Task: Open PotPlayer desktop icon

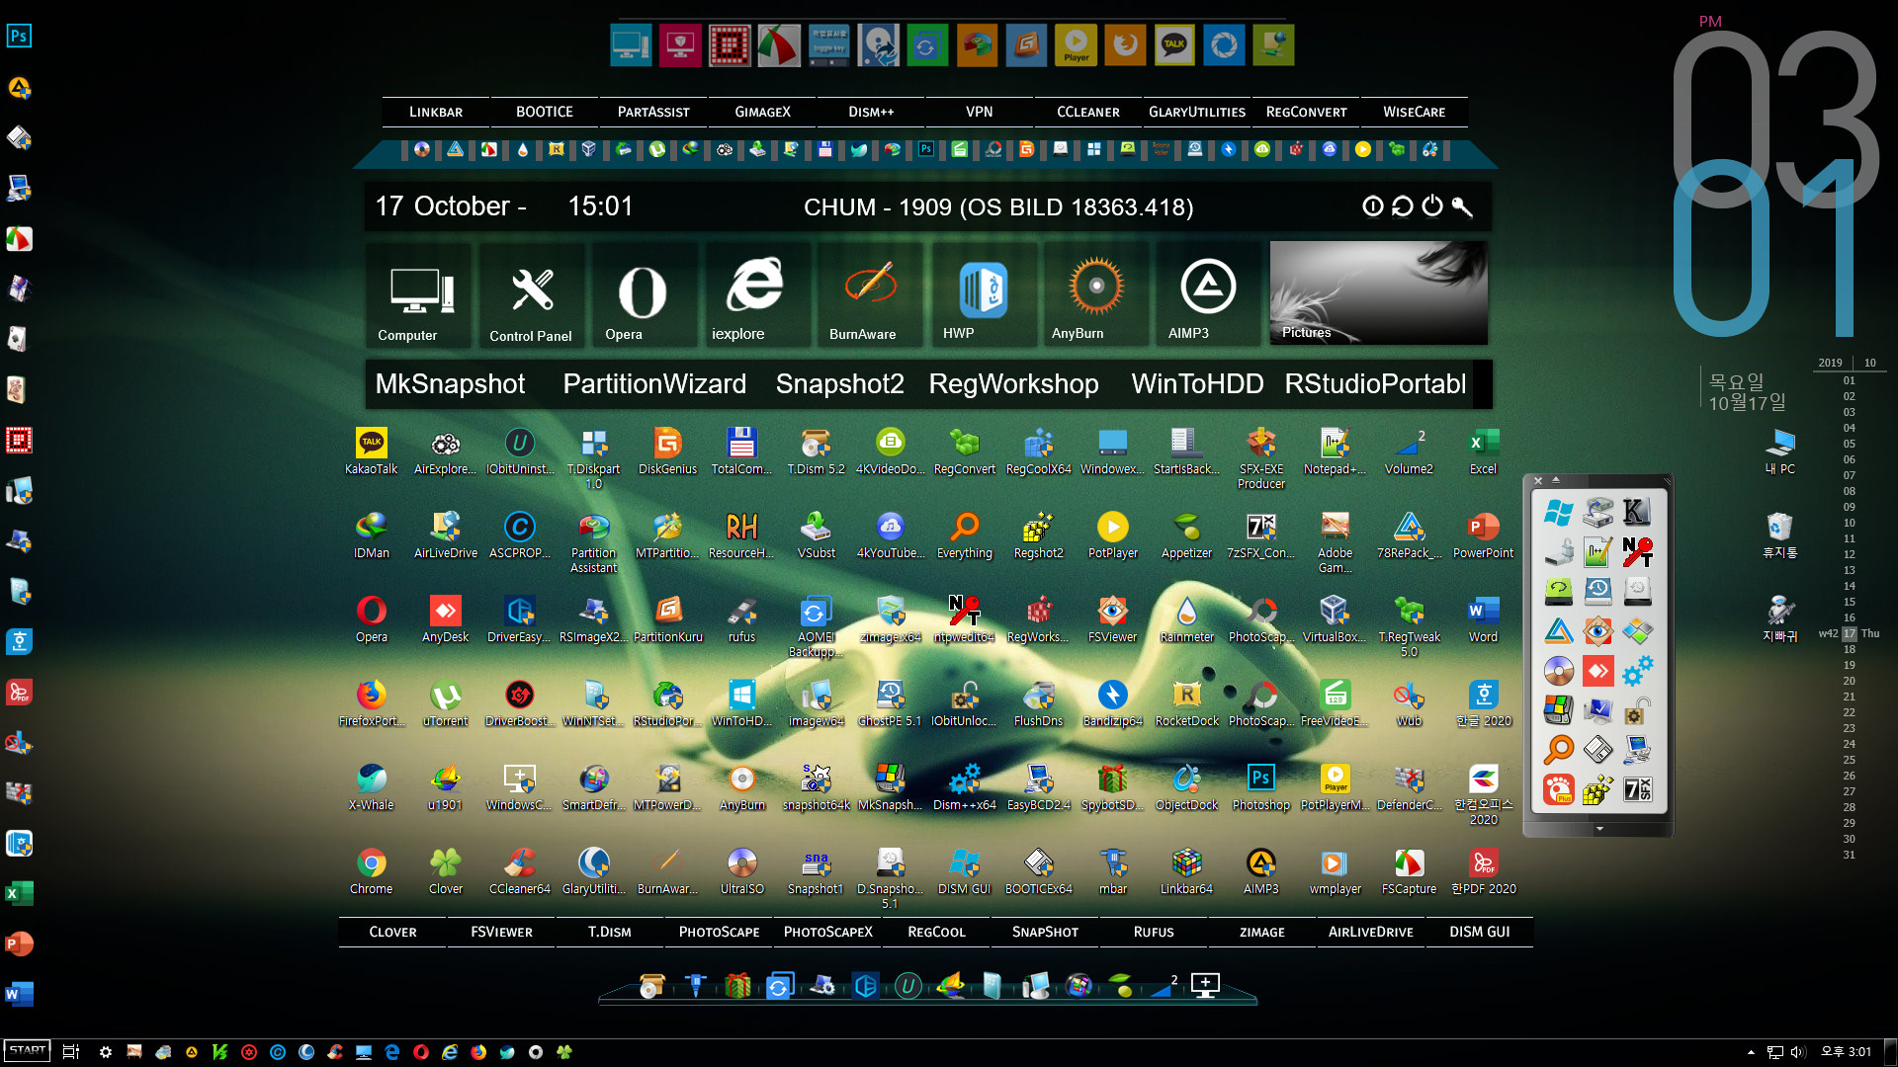Action: pyautogui.click(x=1112, y=534)
